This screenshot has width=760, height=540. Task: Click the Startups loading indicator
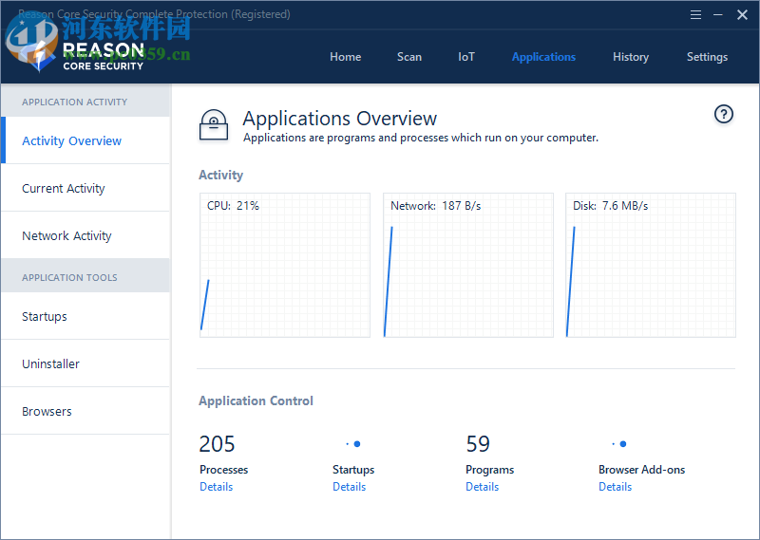(353, 443)
